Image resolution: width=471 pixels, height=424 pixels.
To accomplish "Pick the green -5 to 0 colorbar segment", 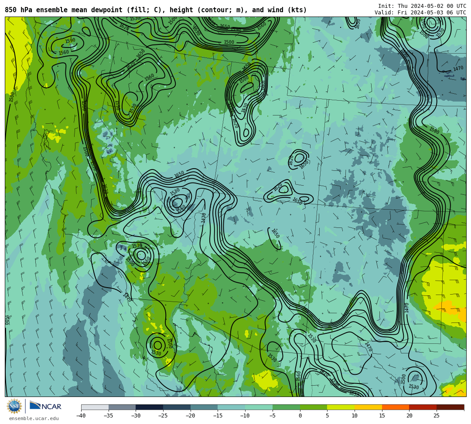I will 286,407.
